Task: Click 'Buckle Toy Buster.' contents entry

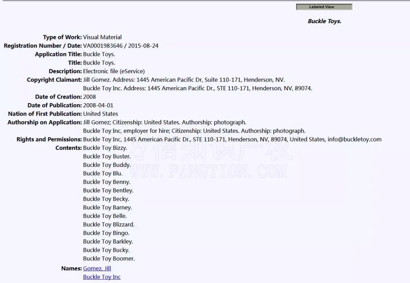Action: [x=107, y=157]
